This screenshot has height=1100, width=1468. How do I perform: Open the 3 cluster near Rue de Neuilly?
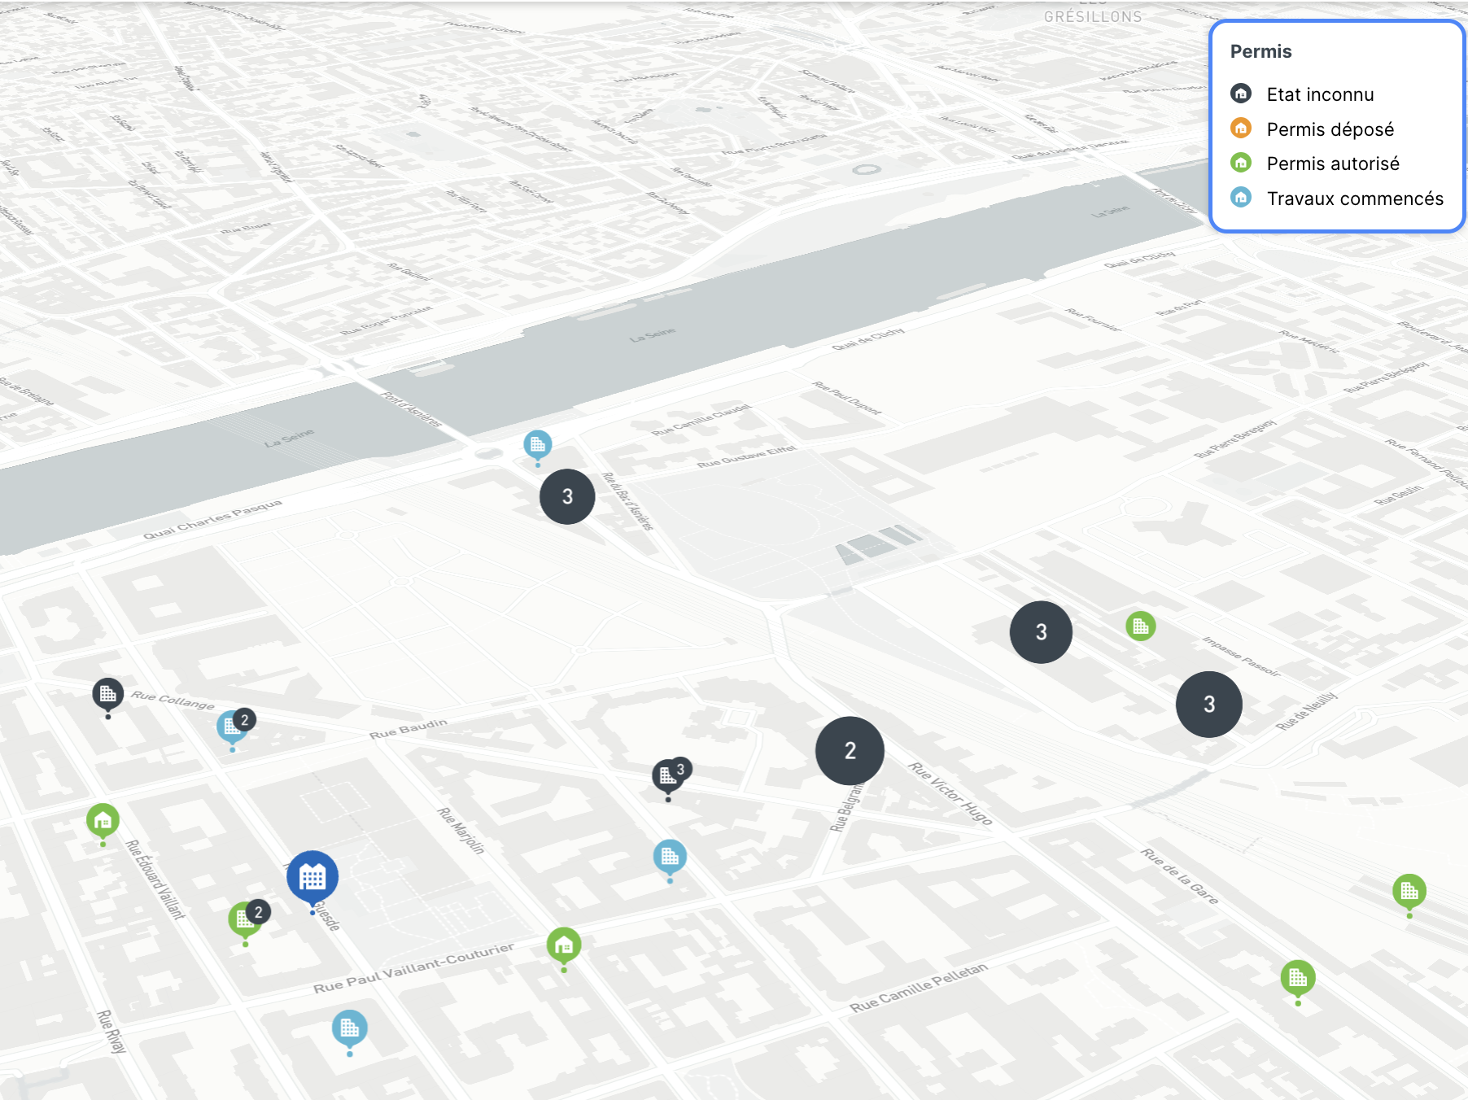[1208, 704]
